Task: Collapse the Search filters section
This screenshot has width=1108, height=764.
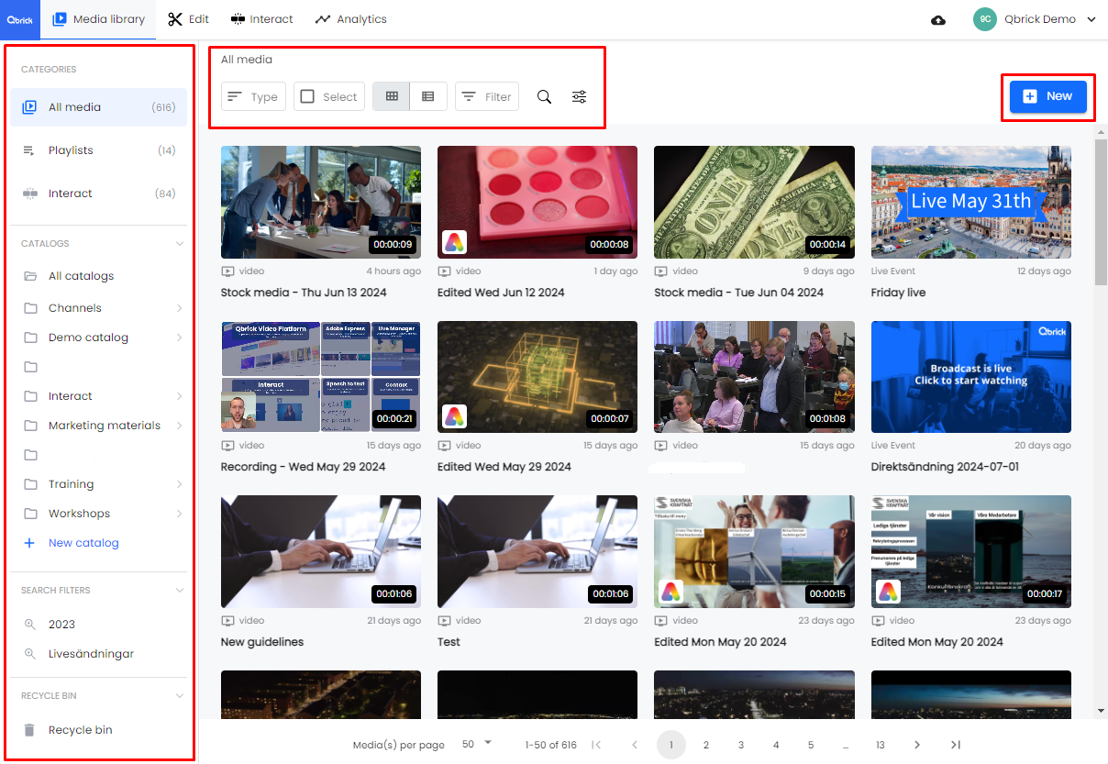Action: (180, 591)
